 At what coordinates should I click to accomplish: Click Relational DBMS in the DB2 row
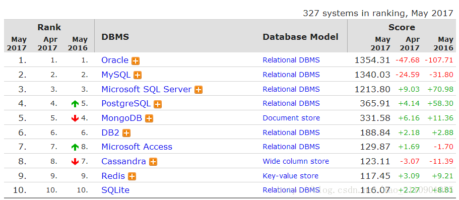[x=291, y=132]
